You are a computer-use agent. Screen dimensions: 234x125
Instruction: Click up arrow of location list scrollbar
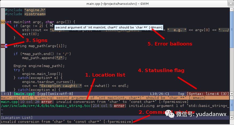(x=232, y=97)
